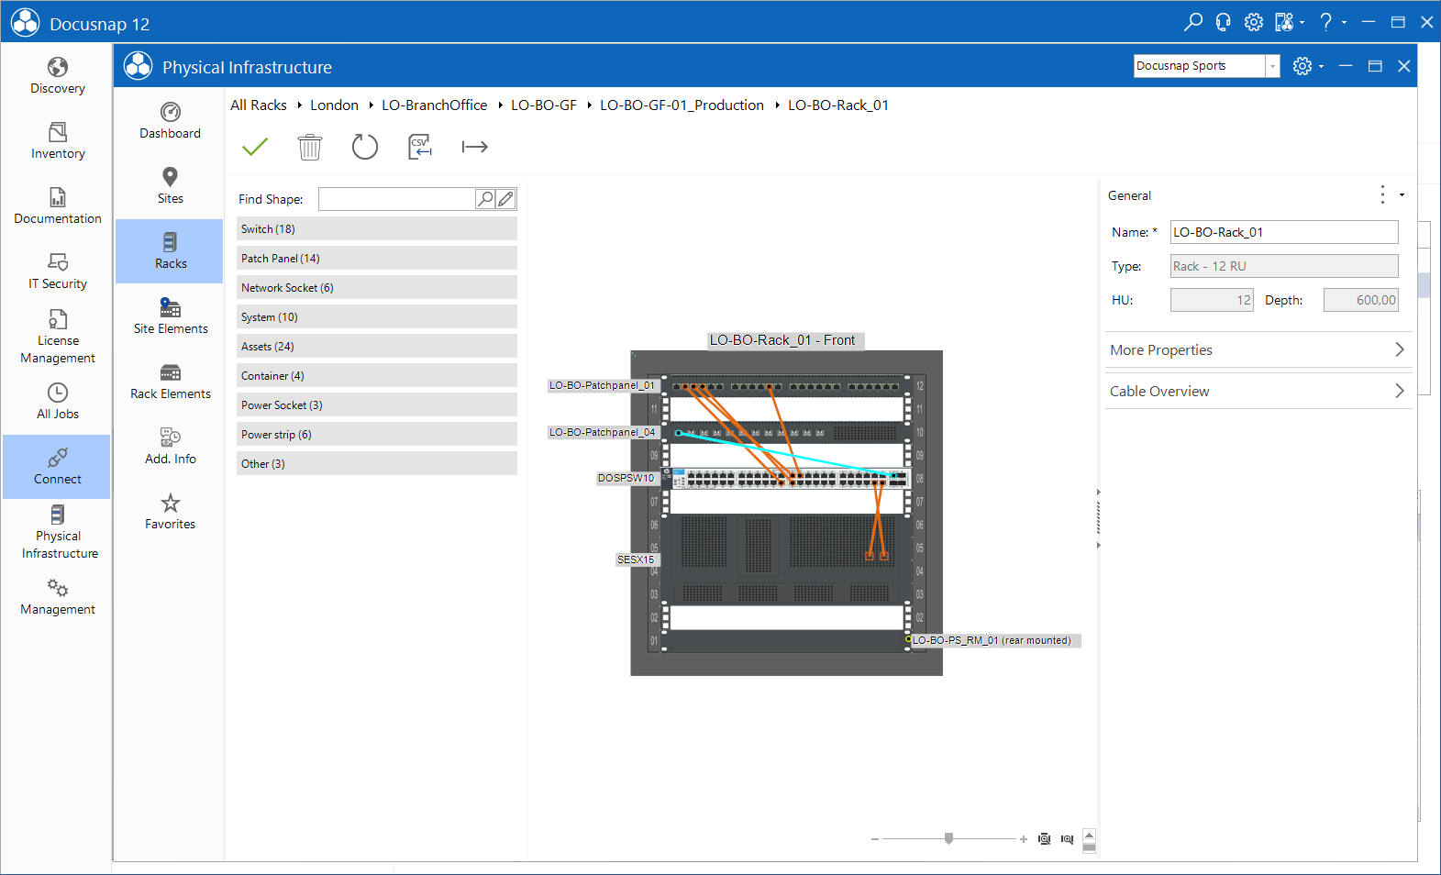
Task: Open the help question mark menu
Action: tap(1332, 22)
